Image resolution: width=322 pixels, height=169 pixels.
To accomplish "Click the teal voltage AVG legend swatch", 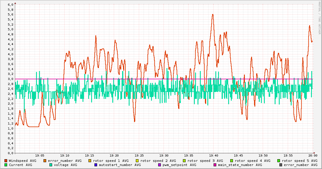I will coord(51,165).
